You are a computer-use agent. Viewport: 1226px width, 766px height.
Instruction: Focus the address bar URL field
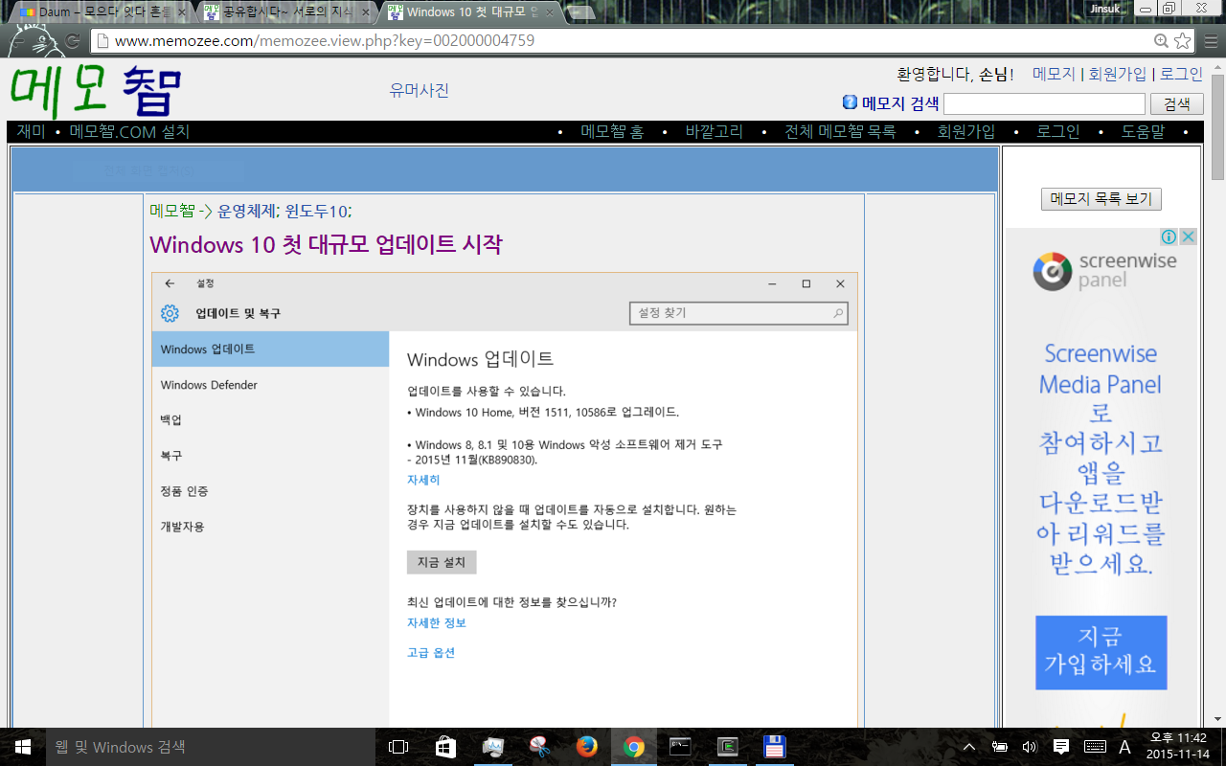click(623, 41)
